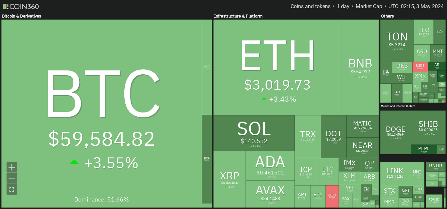Image resolution: width=447 pixels, height=209 pixels.
Task: Click the AVAX tile
Action: click(270, 194)
